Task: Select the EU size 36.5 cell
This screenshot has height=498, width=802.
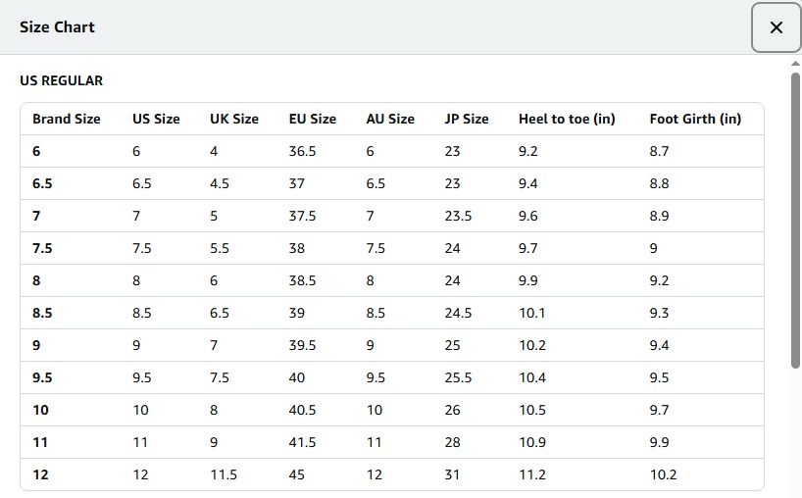Action: [302, 151]
